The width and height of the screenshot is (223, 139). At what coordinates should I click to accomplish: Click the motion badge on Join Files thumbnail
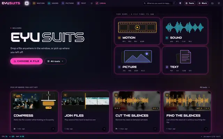tap(65, 95)
